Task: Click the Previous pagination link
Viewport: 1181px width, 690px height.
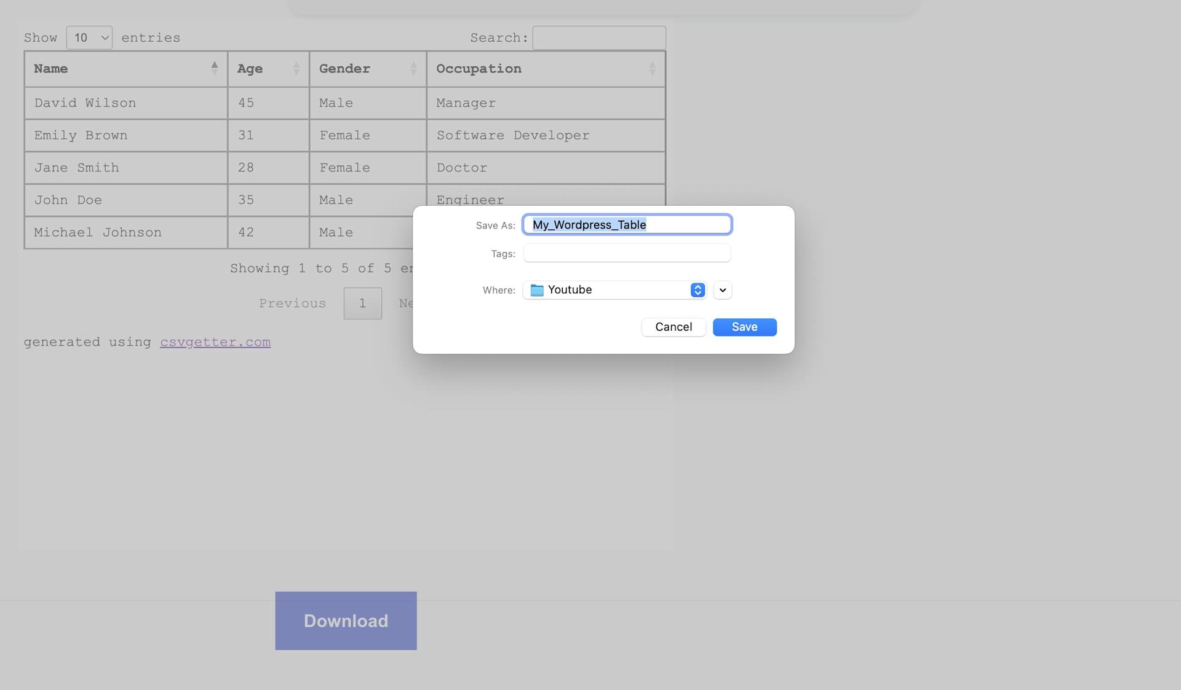Action: [x=292, y=304]
